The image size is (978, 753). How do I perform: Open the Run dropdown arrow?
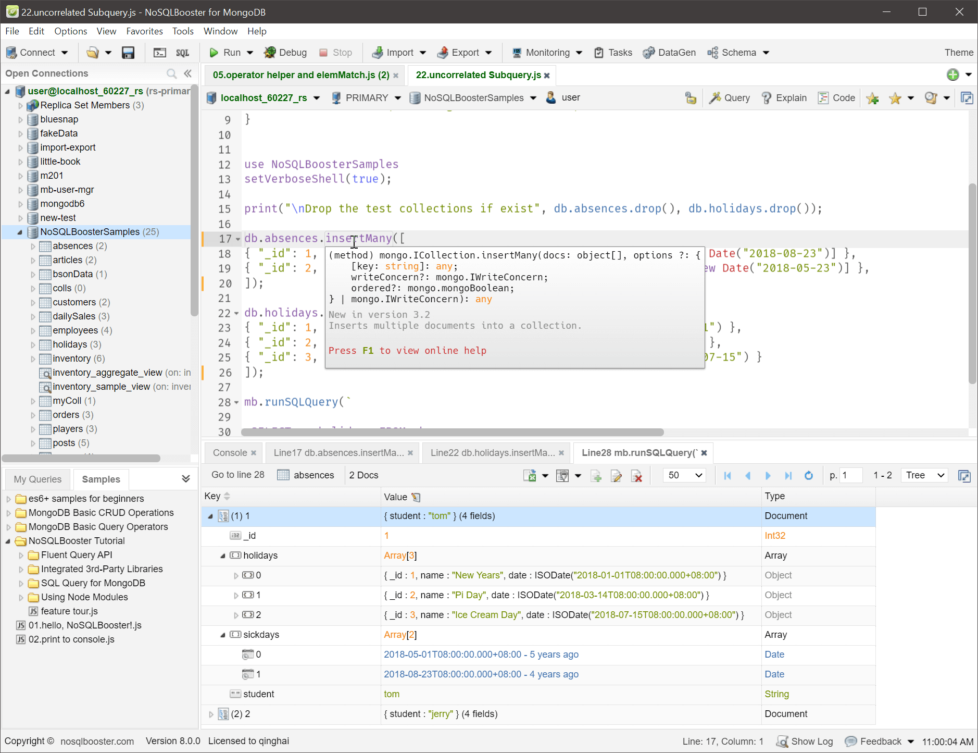tap(250, 53)
